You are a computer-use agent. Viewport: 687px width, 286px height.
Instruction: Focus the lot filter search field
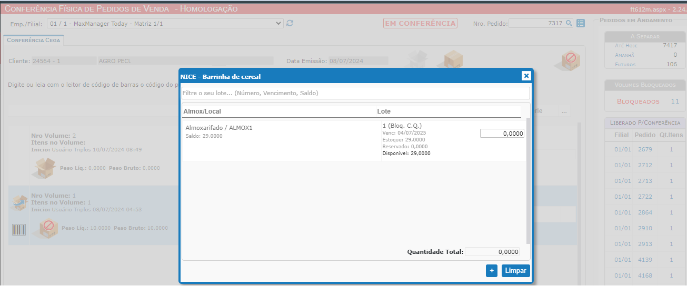tap(355, 93)
